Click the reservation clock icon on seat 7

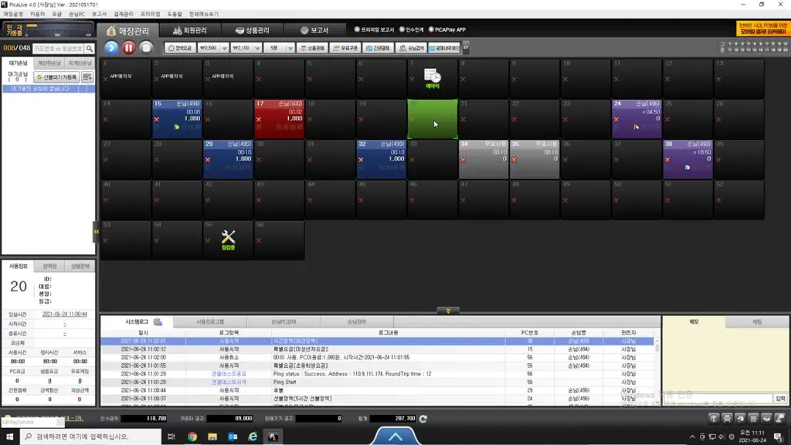coord(433,76)
